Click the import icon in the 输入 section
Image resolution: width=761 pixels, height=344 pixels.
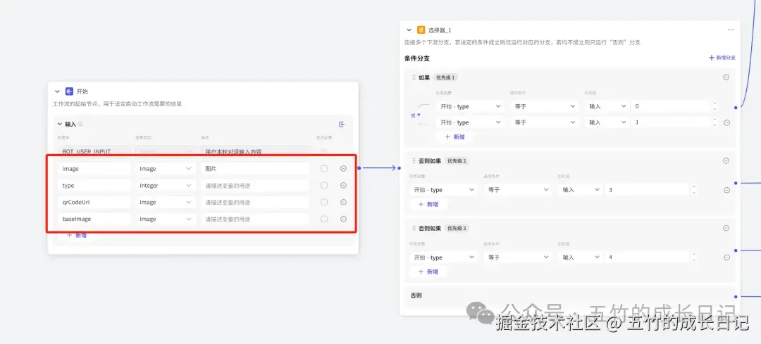[x=342, y=125]
